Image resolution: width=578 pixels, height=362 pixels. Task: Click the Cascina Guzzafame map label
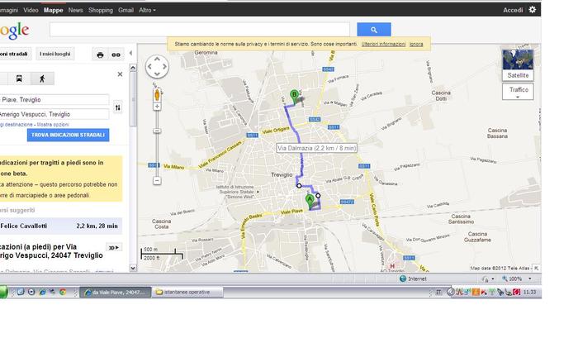point(477,237)
